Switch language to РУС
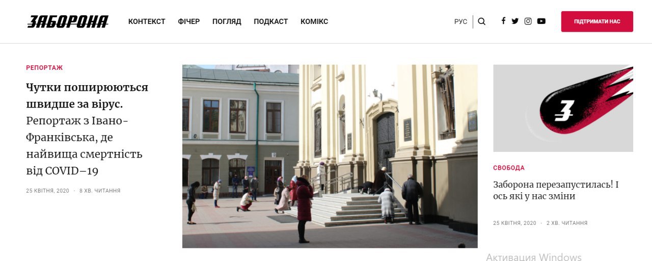Screen dimensions: 652x261 (460, 21)
